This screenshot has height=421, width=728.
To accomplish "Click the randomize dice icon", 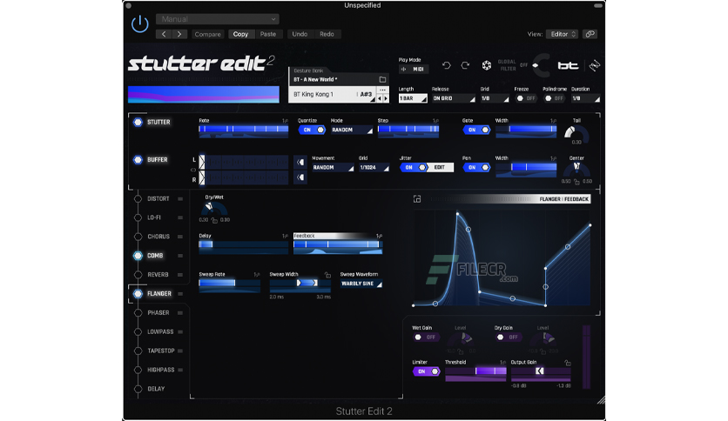I will pos(486,65).
